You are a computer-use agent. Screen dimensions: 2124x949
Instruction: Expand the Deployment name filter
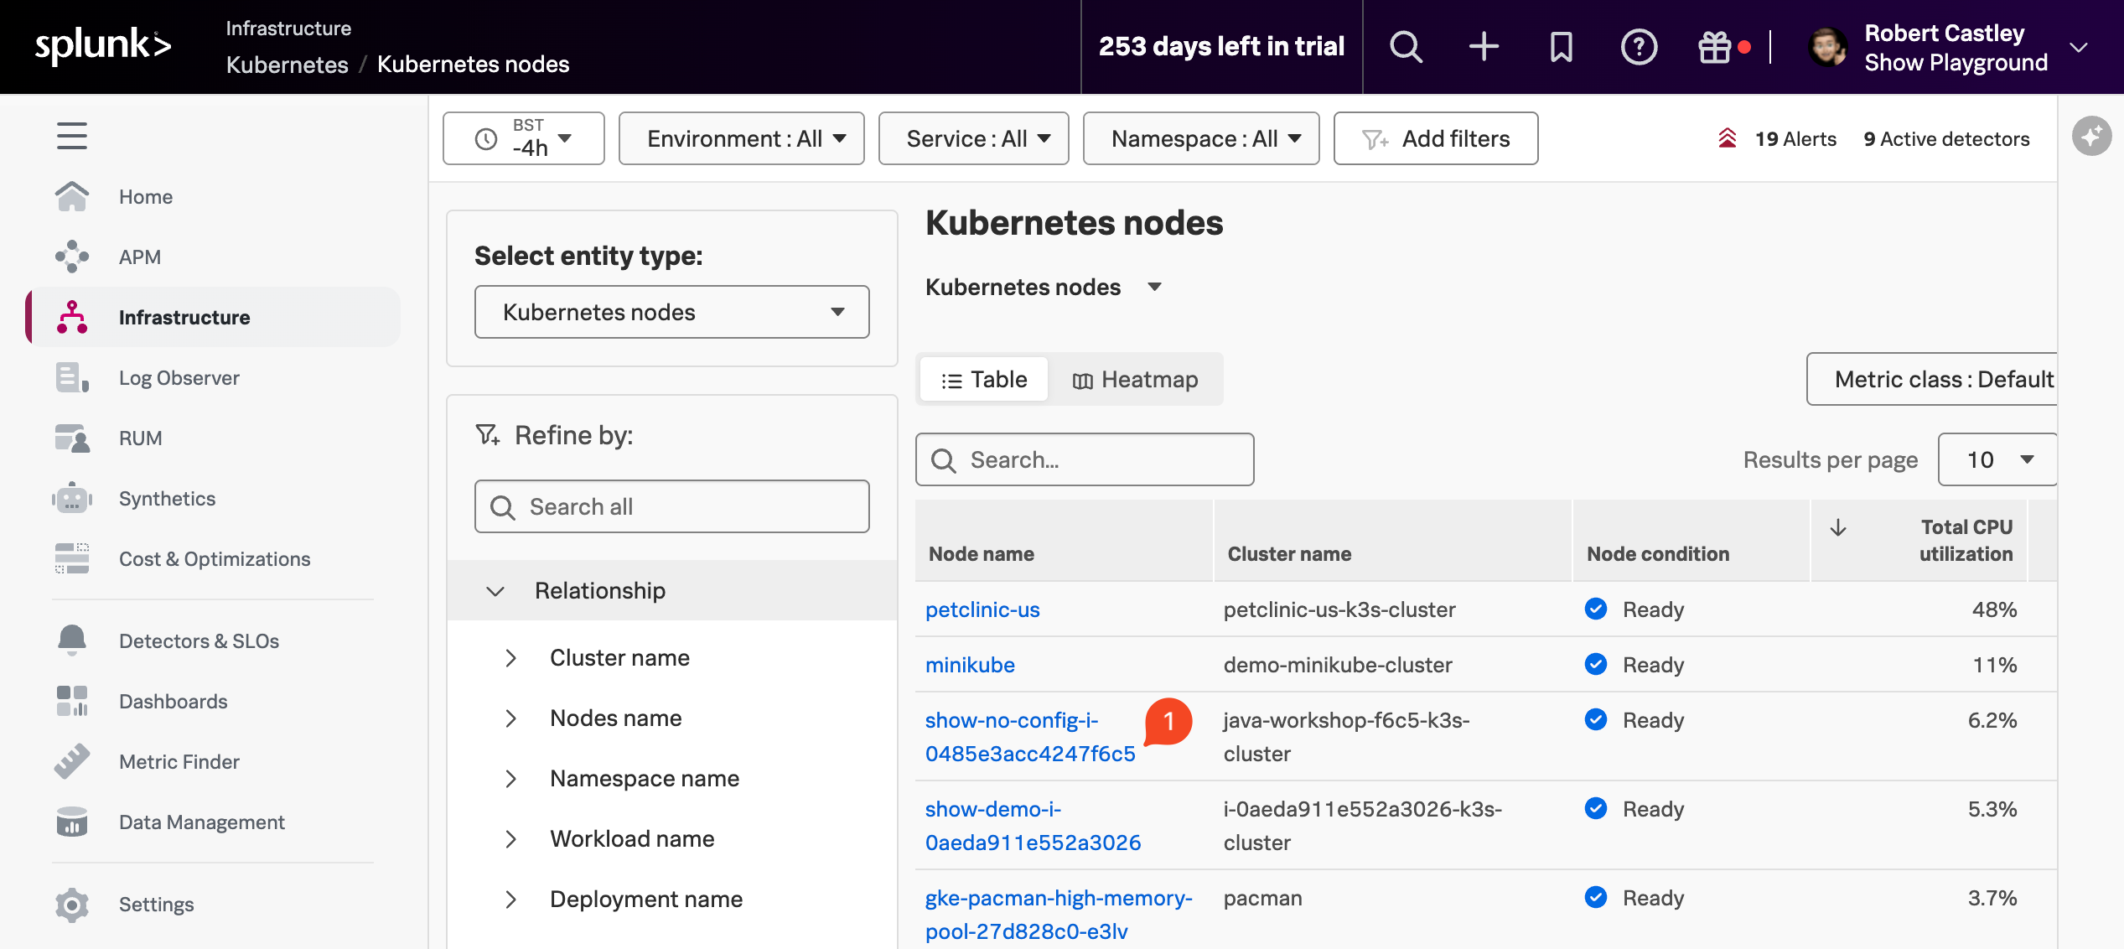(x=510, y=900)
